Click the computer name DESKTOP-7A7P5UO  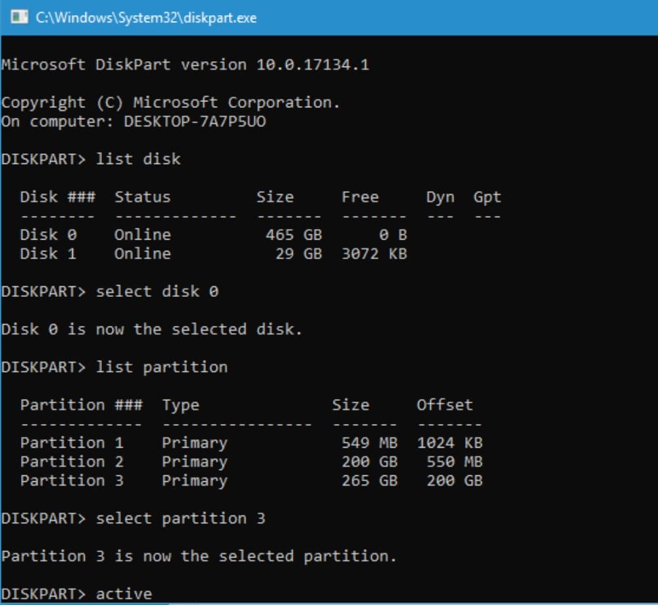tap(195, 121)
